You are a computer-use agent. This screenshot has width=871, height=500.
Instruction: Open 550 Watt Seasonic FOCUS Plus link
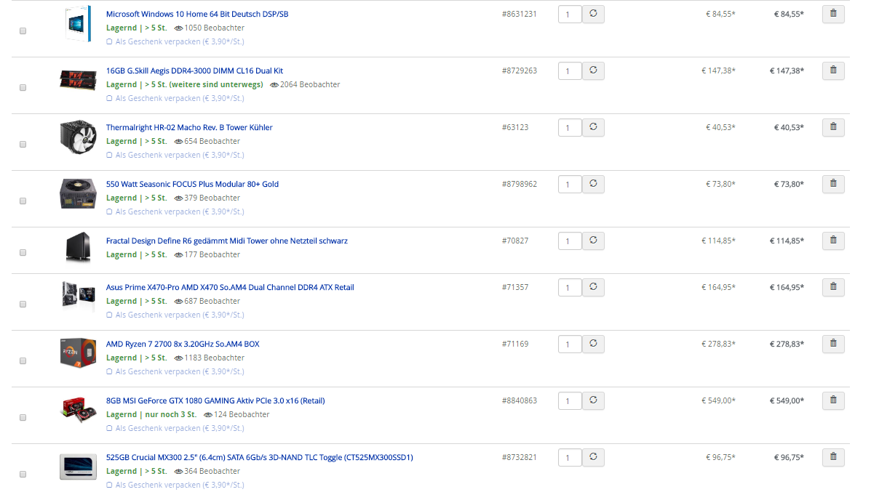192,184
